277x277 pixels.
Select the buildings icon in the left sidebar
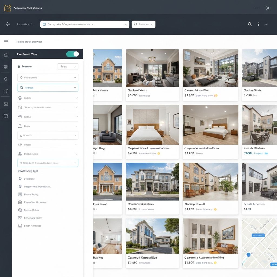5,91
